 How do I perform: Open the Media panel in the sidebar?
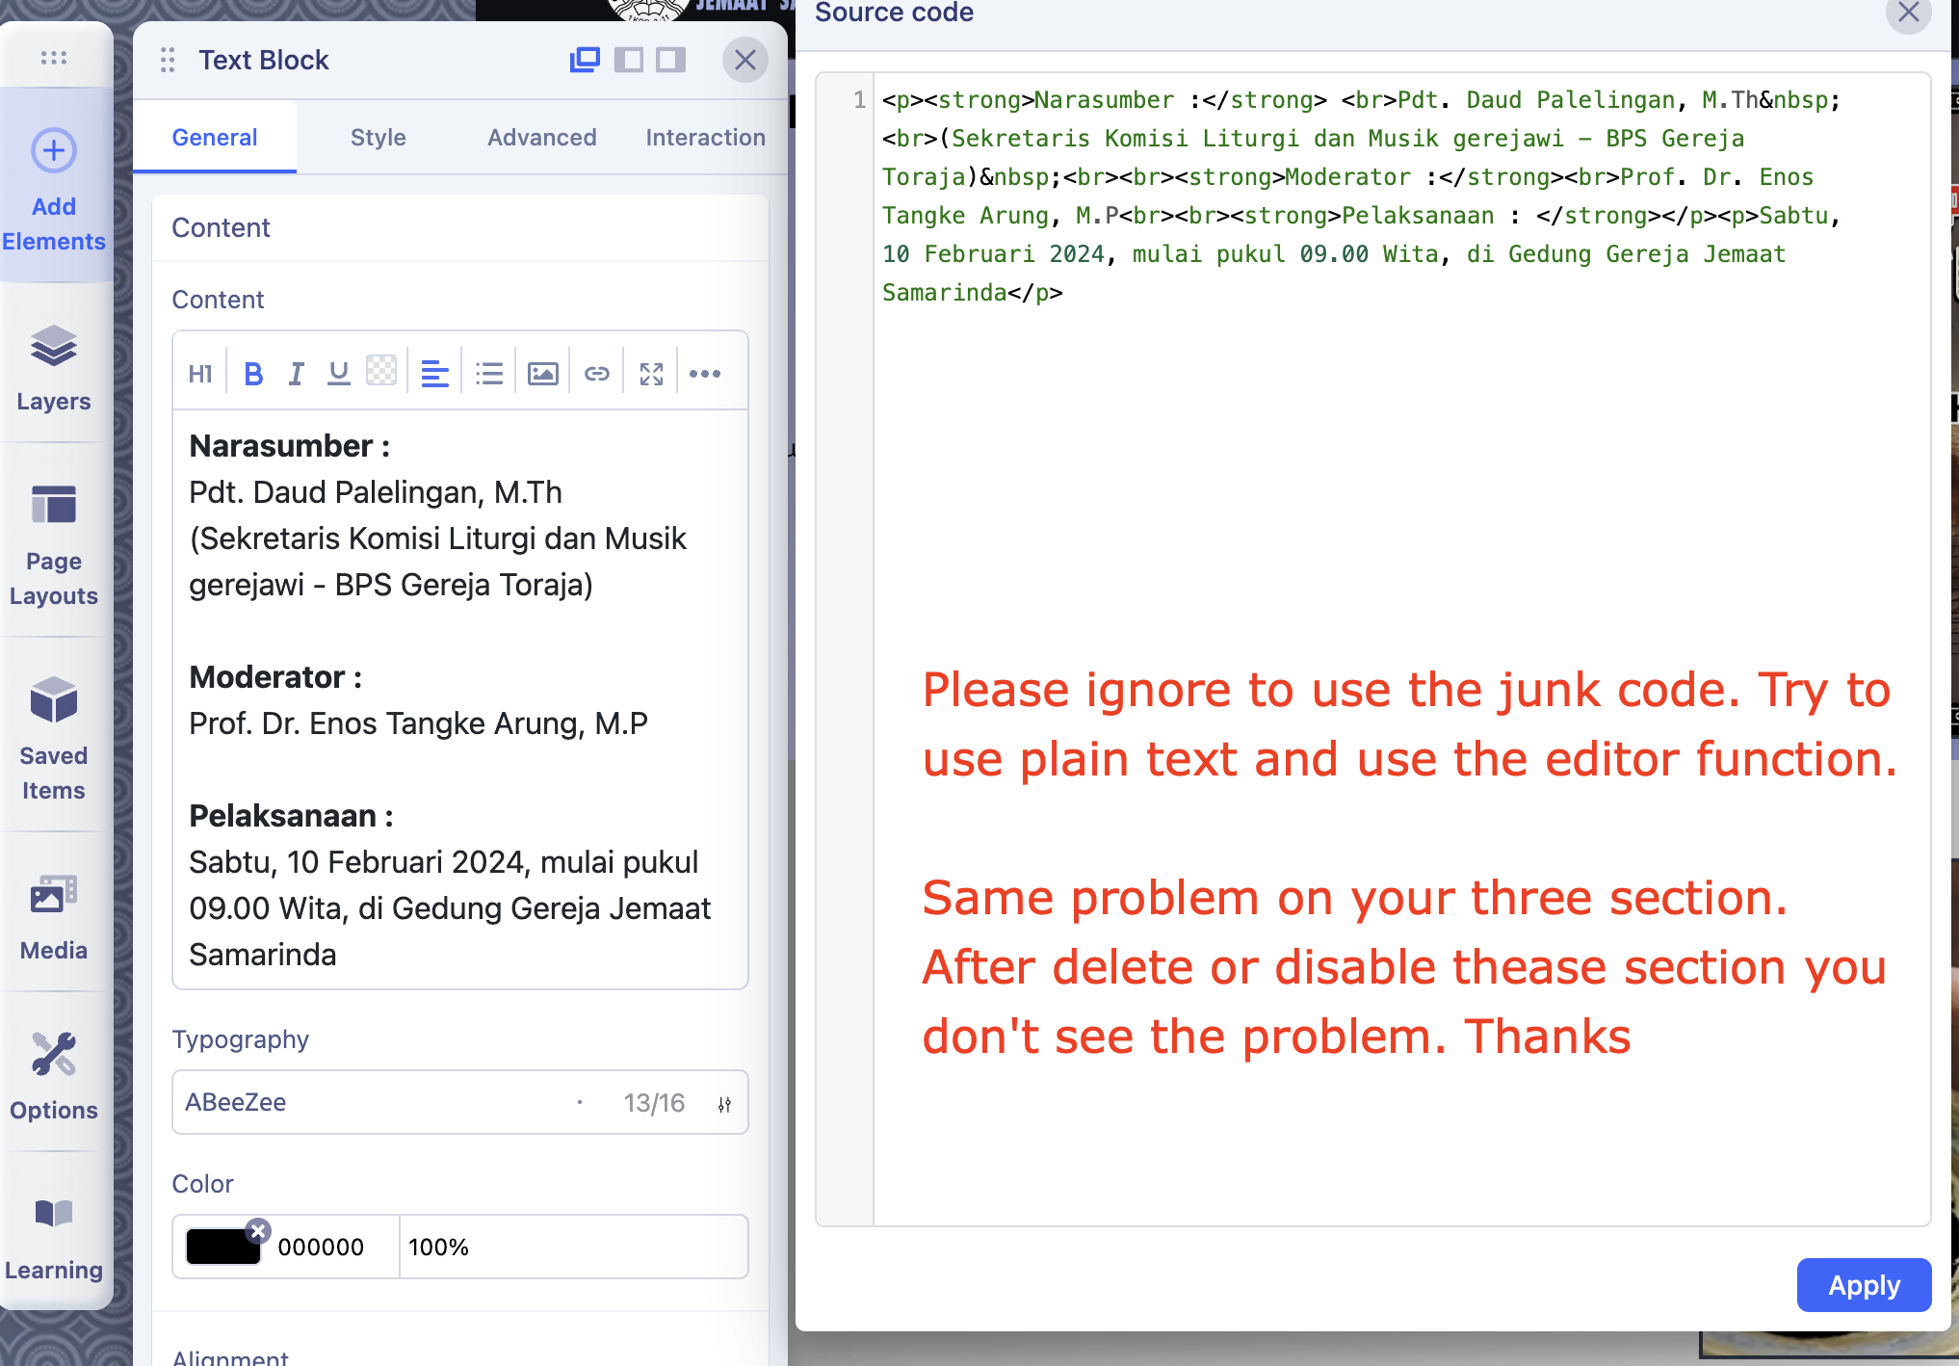53,912
